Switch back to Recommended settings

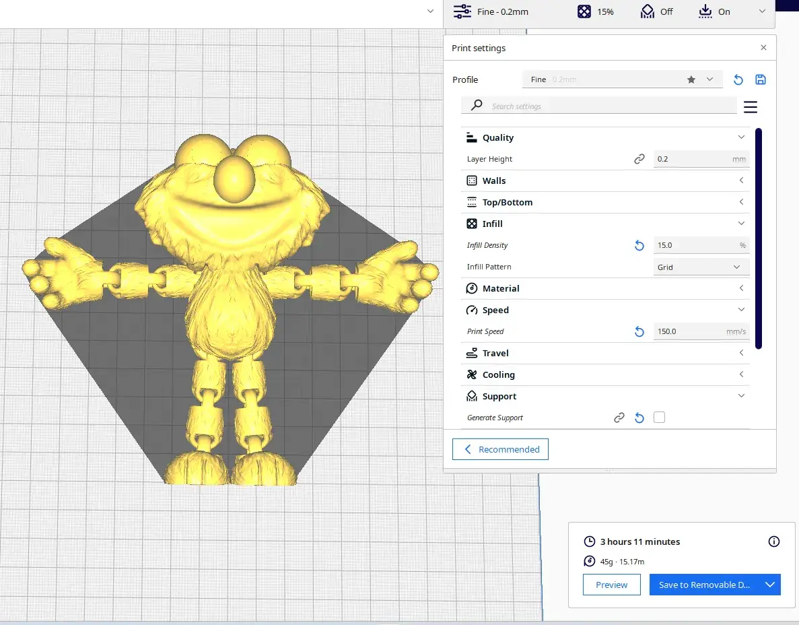click(500, 449)
